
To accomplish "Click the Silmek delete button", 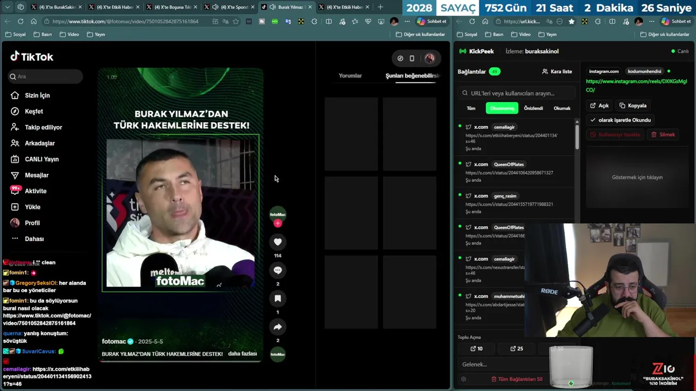I will point(663,135).
